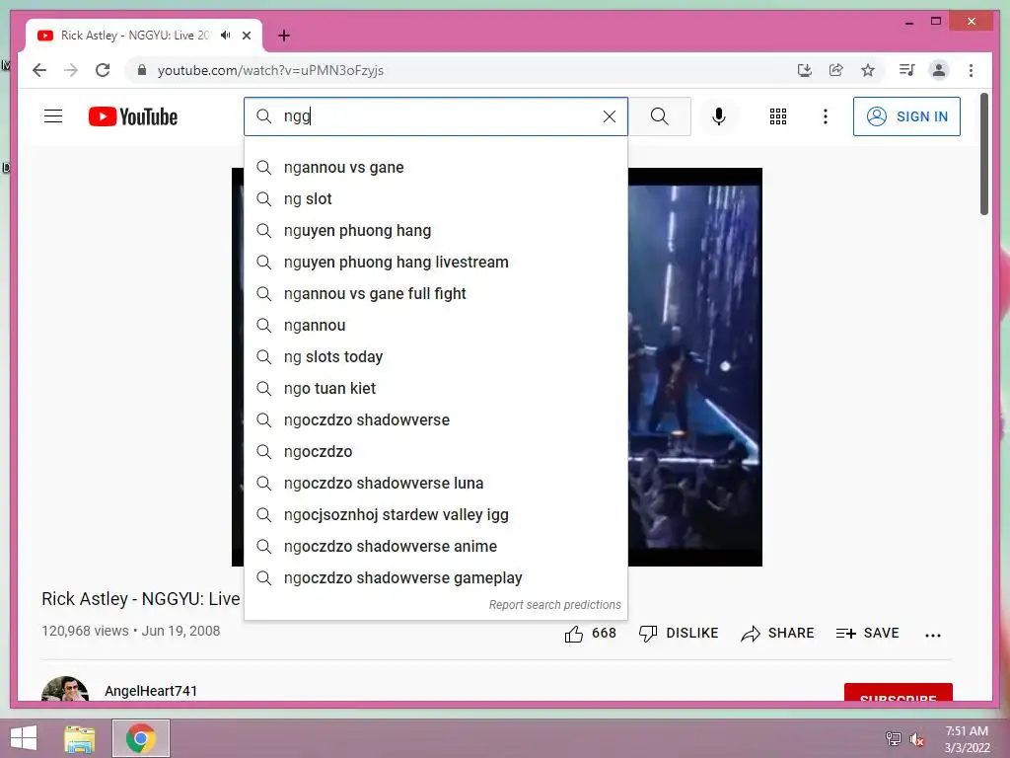1010x758 pixels.
Task: Mute tab using the speaker icon
Action: [225, 36]
